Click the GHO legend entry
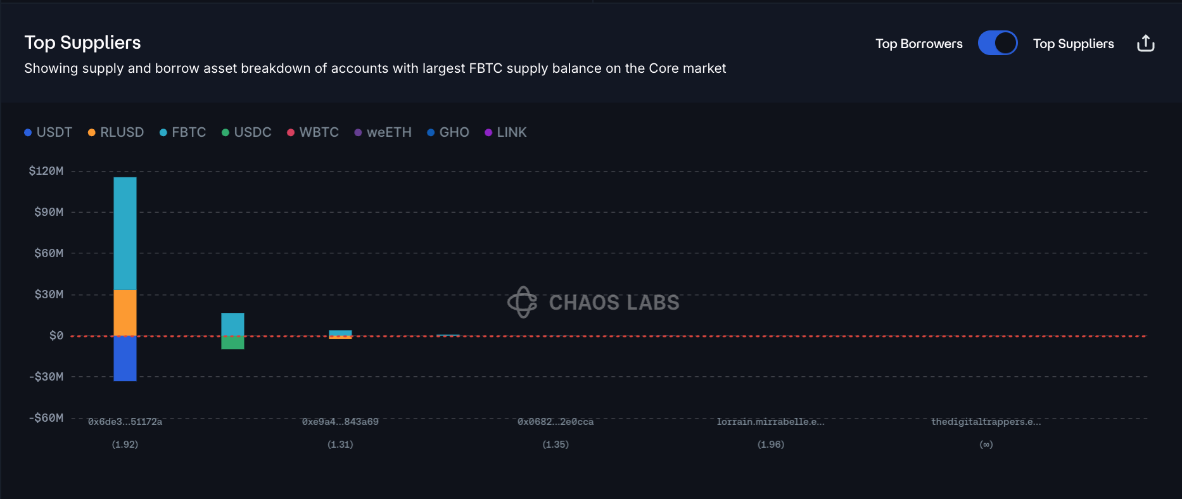Image resolution: width=1182 pixels, height=499 pixels. click(448, 132)
